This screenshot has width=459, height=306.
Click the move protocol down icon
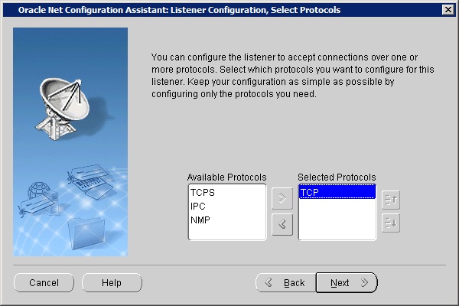[391, 223]
